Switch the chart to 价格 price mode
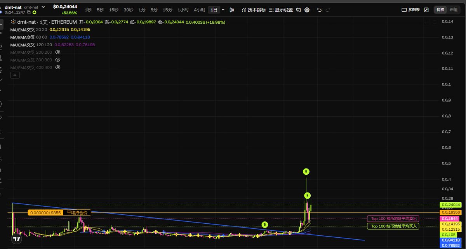The height and width of the screenshot is (249, 466). pos(440,10)
